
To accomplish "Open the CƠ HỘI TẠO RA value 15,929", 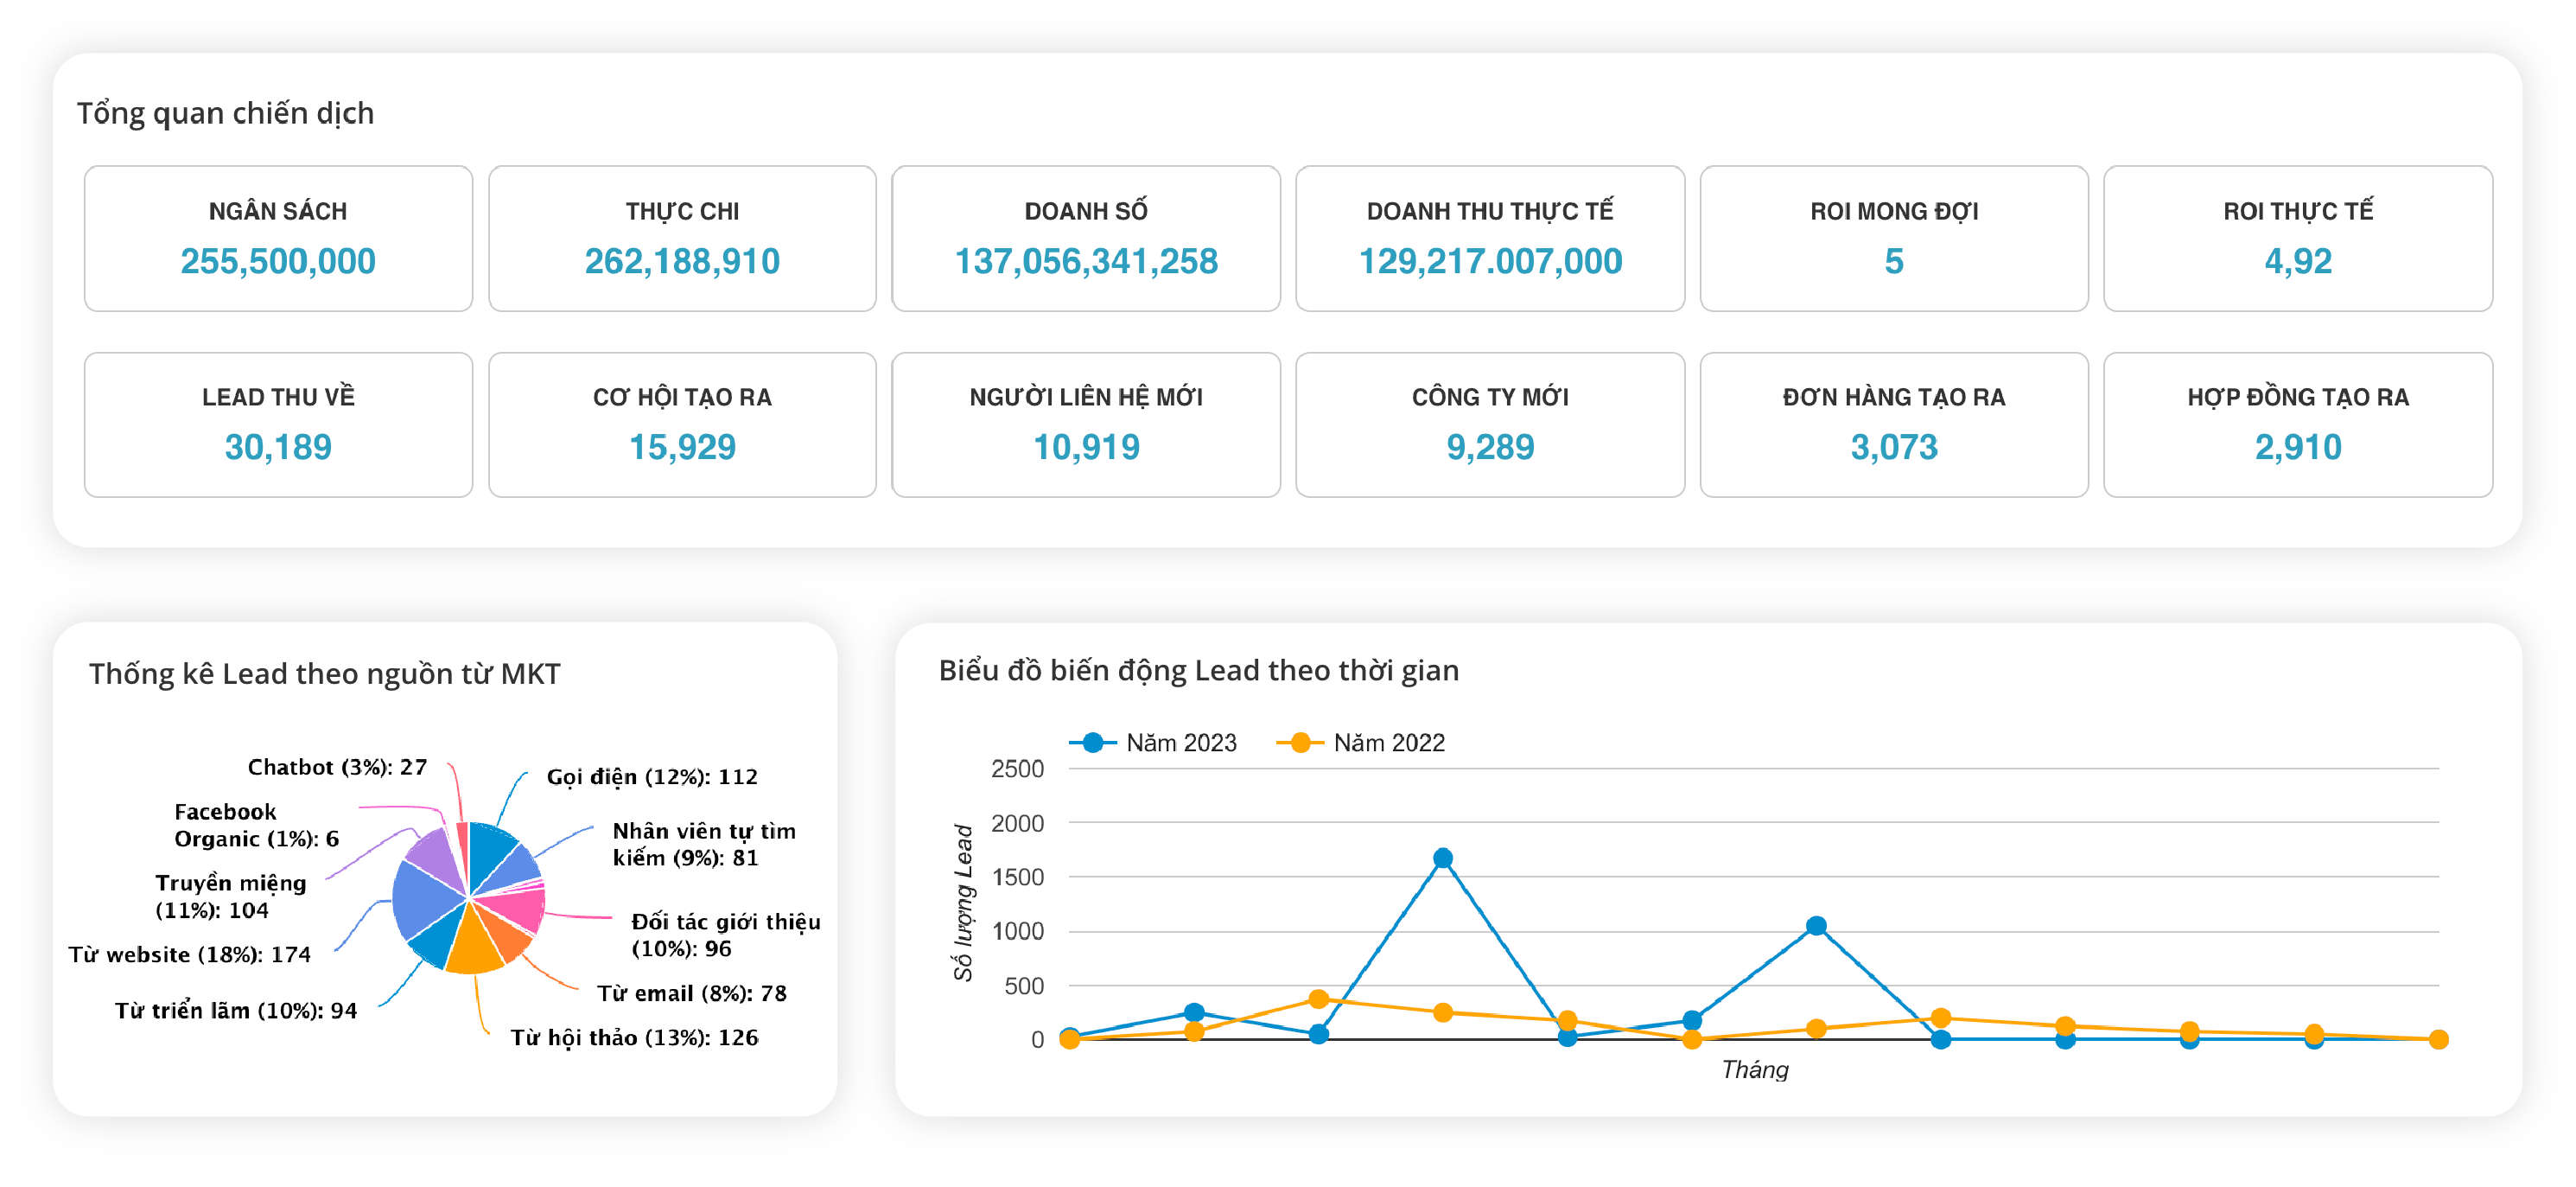I will (x=682, y=446).
